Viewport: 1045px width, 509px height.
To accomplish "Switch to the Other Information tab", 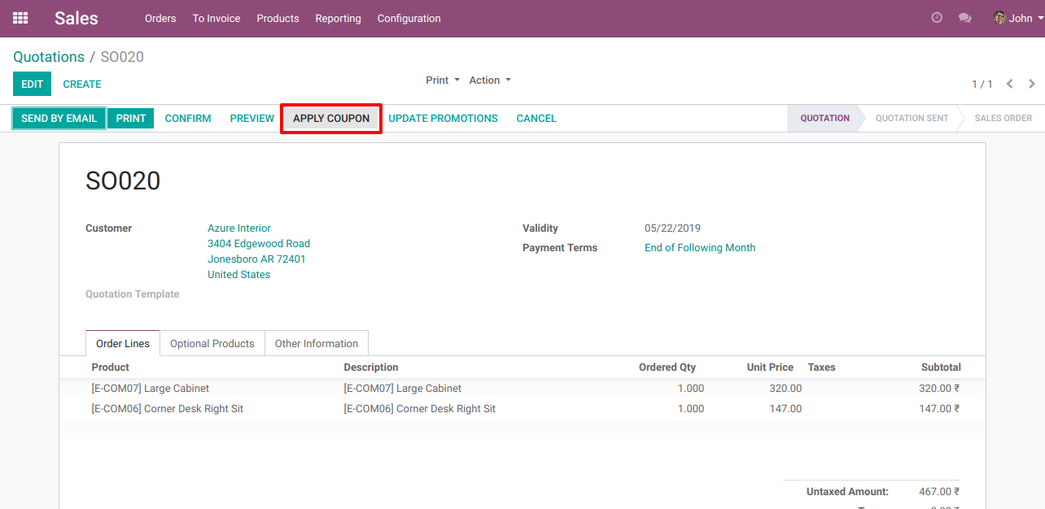I will coord(316,343).
